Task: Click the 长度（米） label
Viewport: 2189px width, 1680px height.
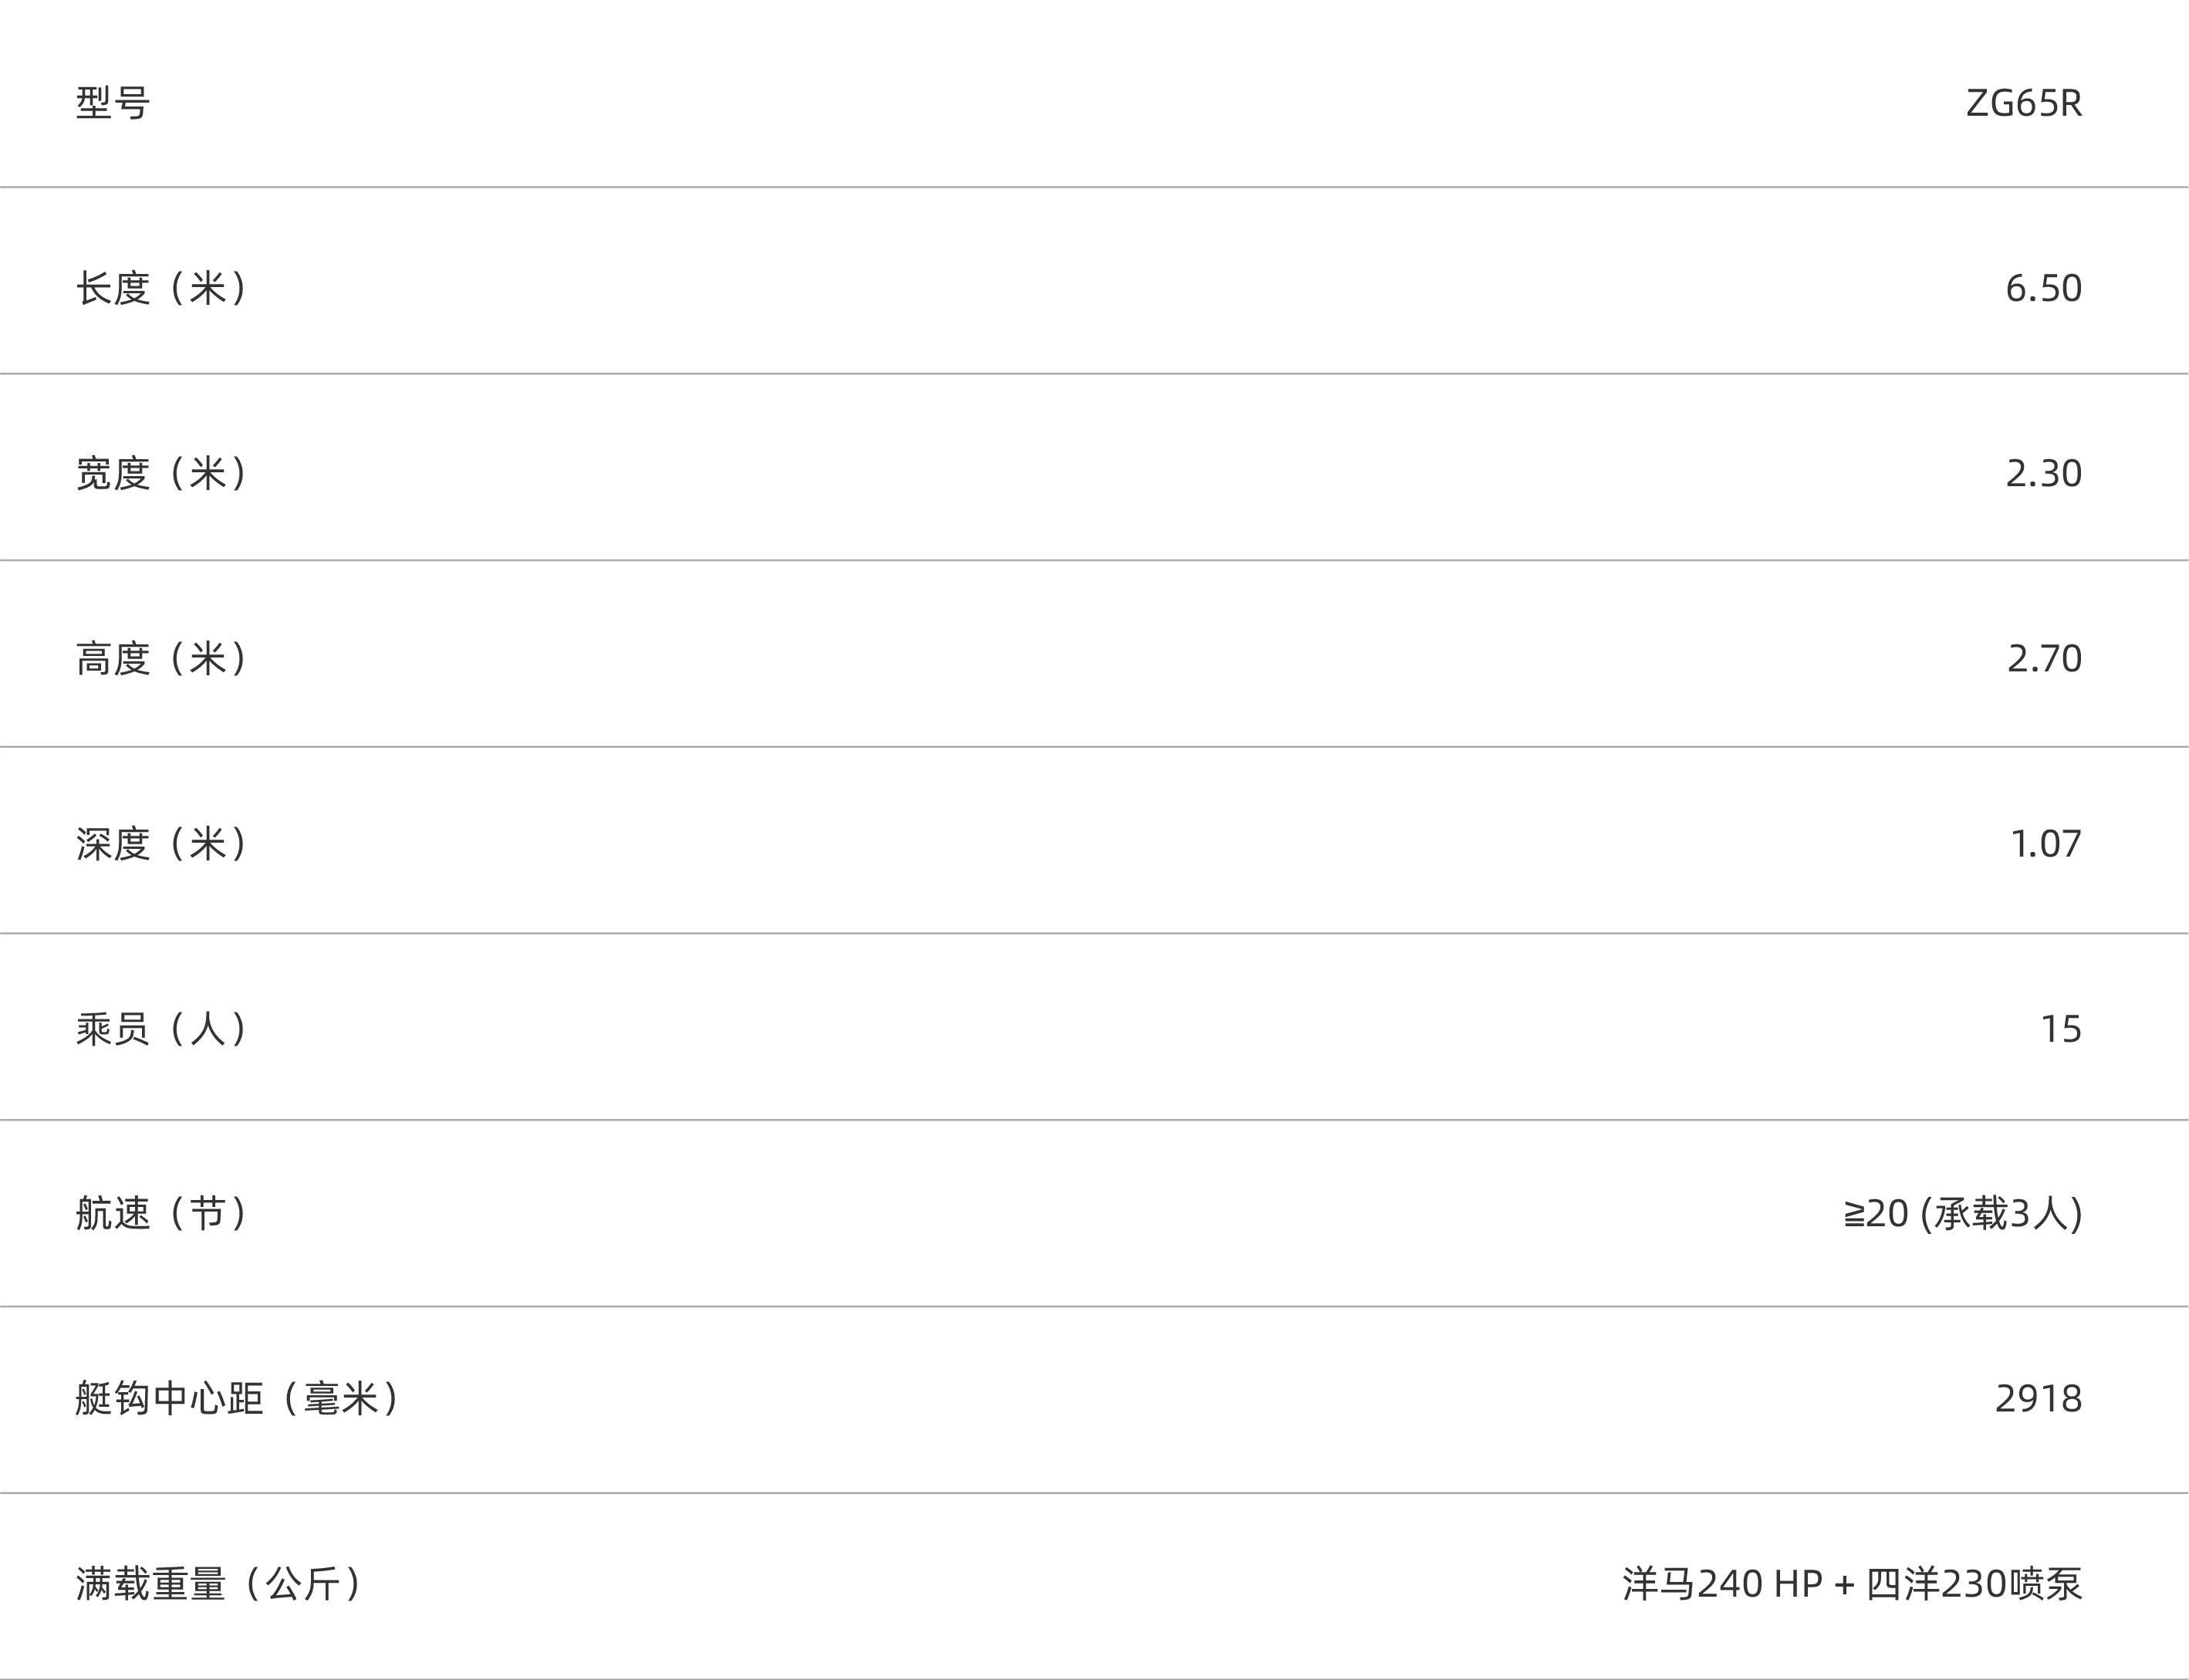Action: [162, 288]
